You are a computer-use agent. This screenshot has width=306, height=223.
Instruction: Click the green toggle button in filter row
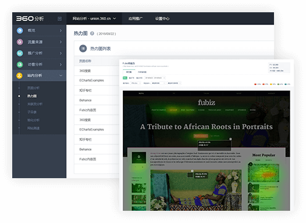[125, 77]
